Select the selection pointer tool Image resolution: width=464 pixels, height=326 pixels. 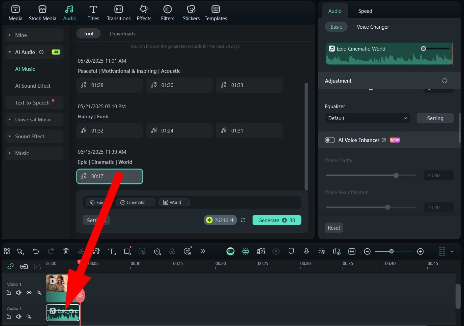(x=20, y=251)
